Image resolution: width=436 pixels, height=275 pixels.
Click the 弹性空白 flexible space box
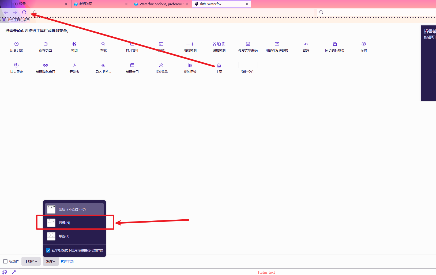(x=248, y=65)
